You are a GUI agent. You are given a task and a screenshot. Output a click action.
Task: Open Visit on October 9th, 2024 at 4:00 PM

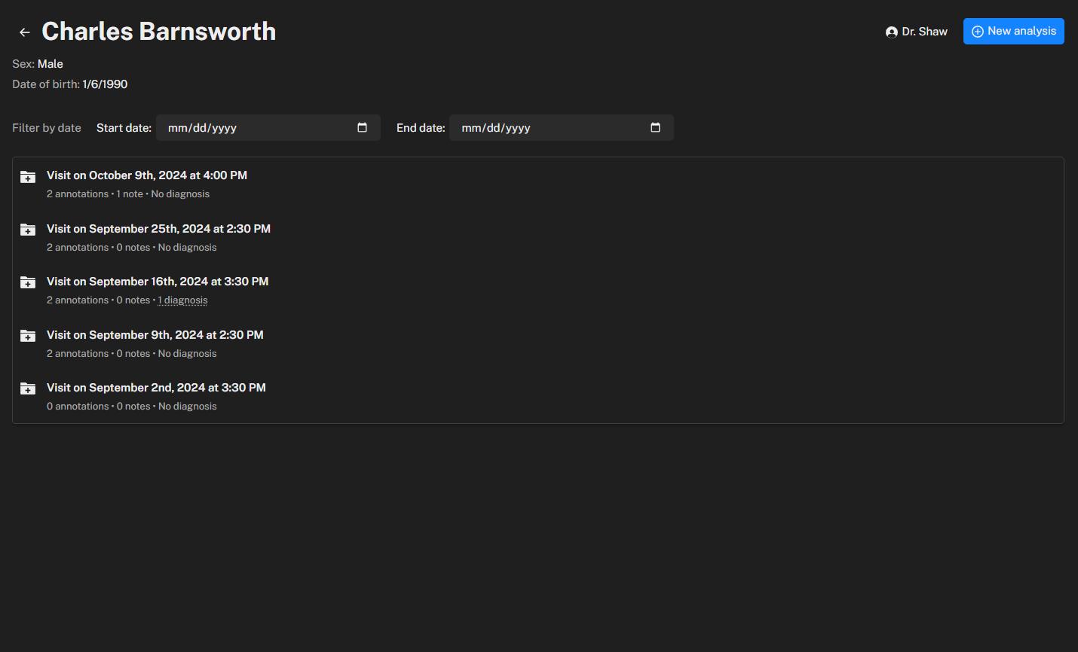(x=147, y=175)
